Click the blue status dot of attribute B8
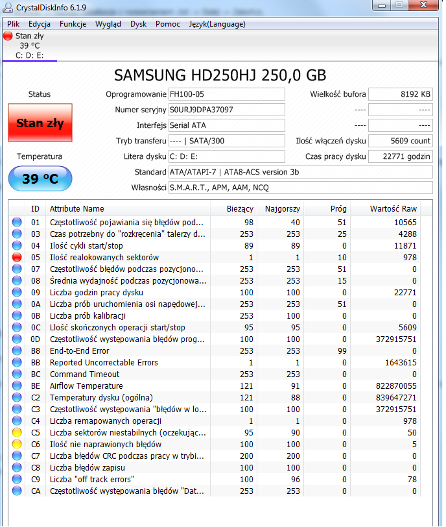 17,351
